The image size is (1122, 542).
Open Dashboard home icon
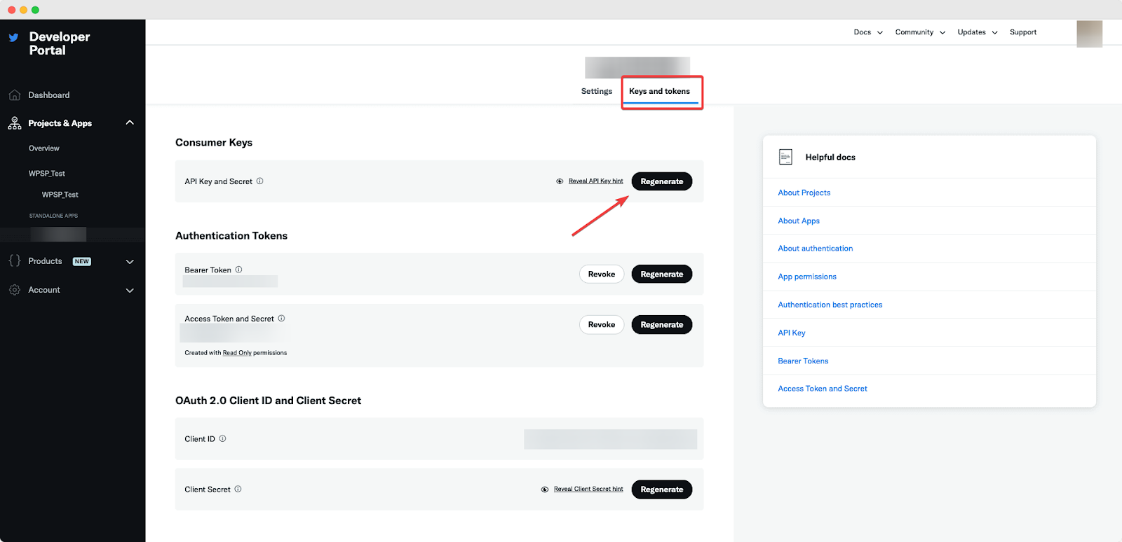14,95
